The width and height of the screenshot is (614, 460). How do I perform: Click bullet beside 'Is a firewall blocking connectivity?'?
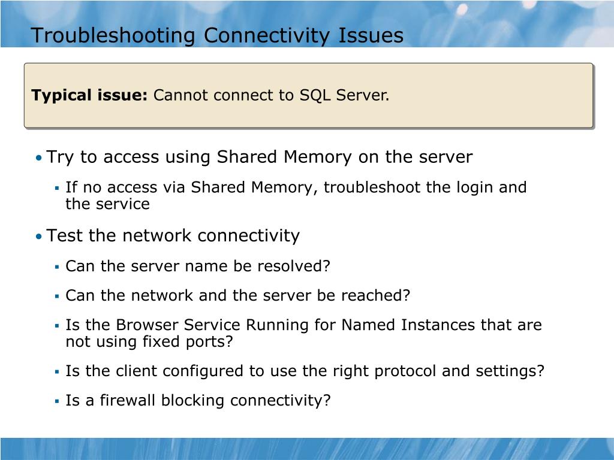(57, 401)
